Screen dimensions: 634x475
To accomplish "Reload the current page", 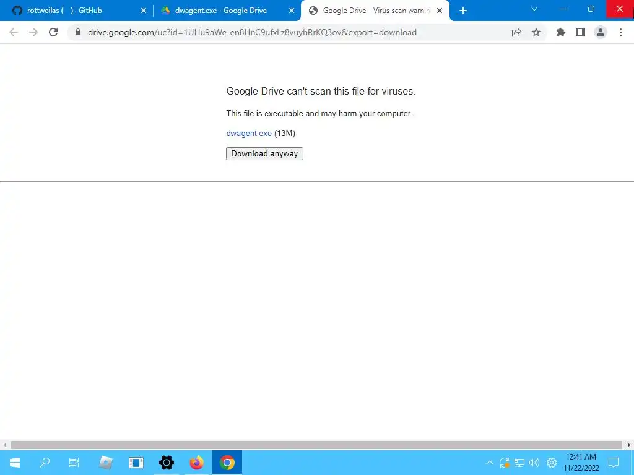I will 53,32.
